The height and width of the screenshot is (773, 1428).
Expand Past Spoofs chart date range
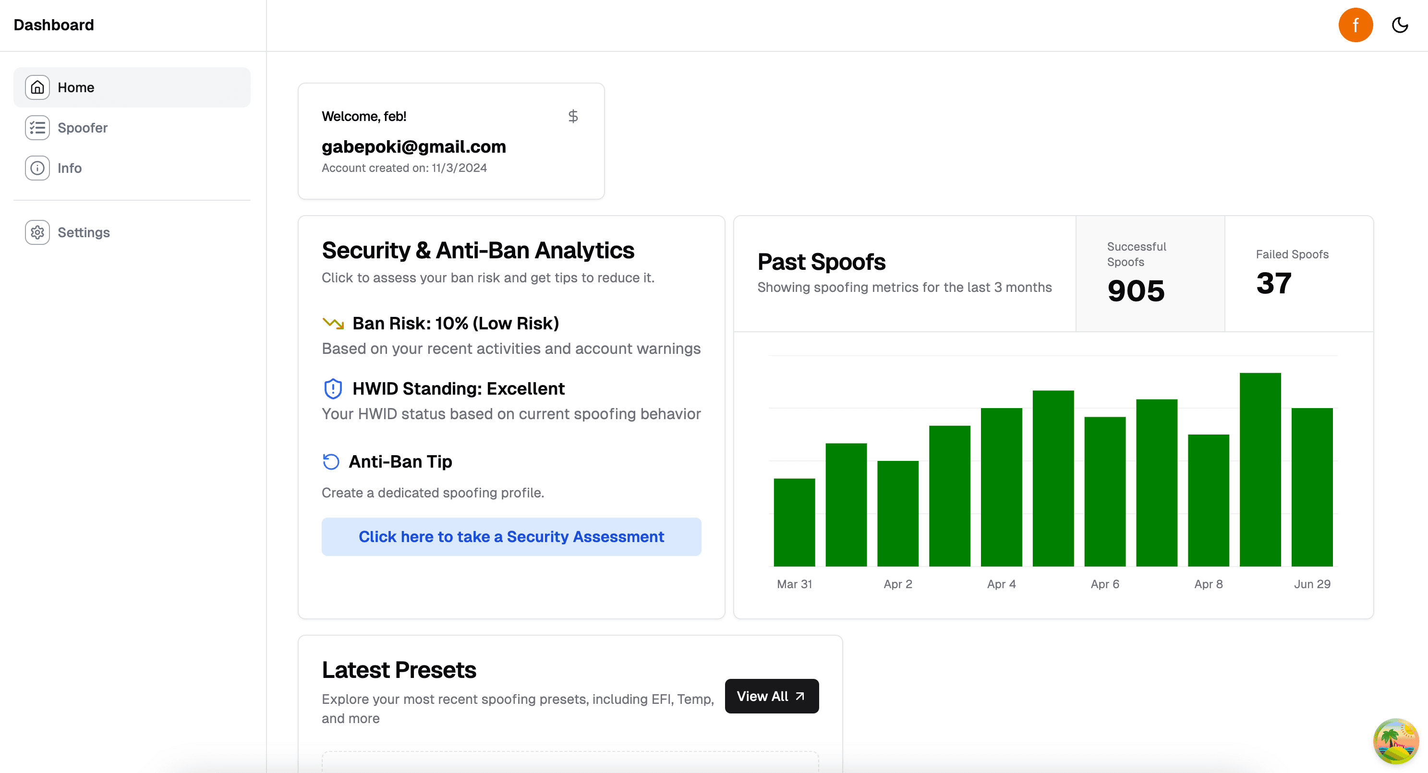(x=906, y=286)
